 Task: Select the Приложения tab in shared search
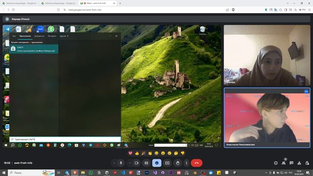25,36
